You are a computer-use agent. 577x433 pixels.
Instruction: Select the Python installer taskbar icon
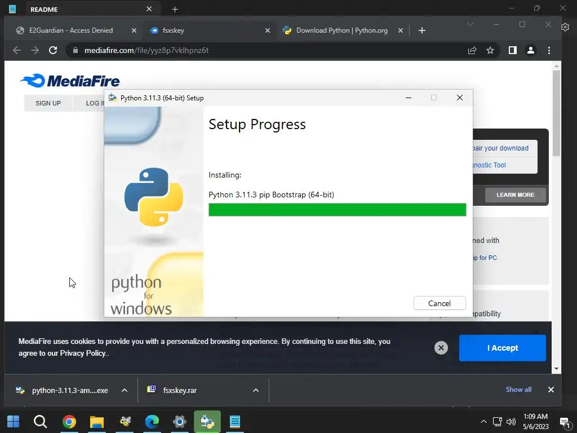pos(207,422)
